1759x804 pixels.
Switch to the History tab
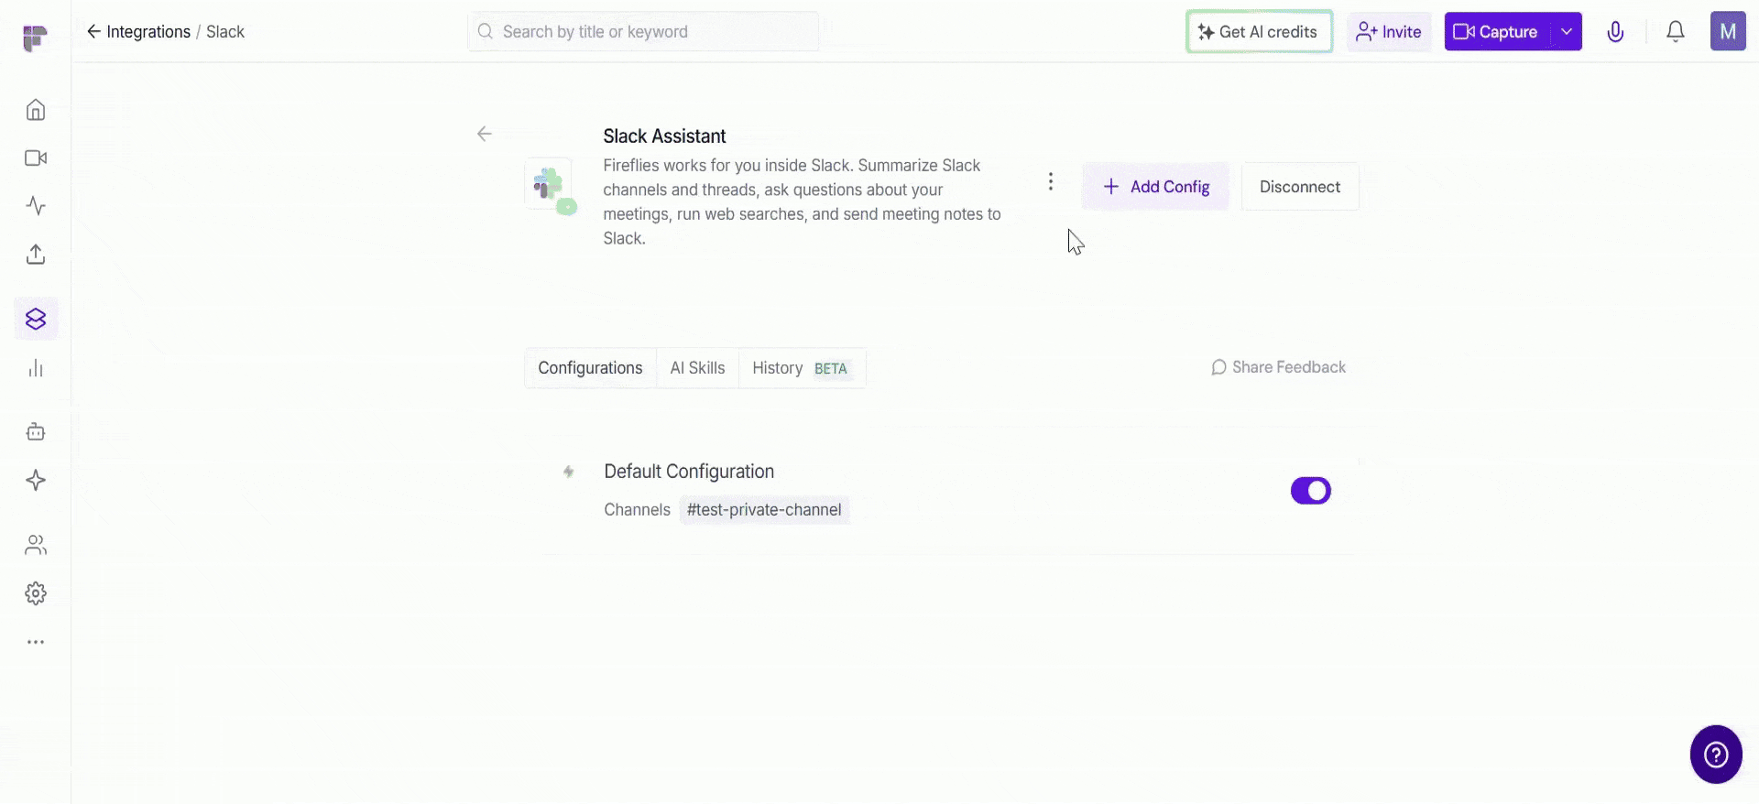tap(800, 368)
